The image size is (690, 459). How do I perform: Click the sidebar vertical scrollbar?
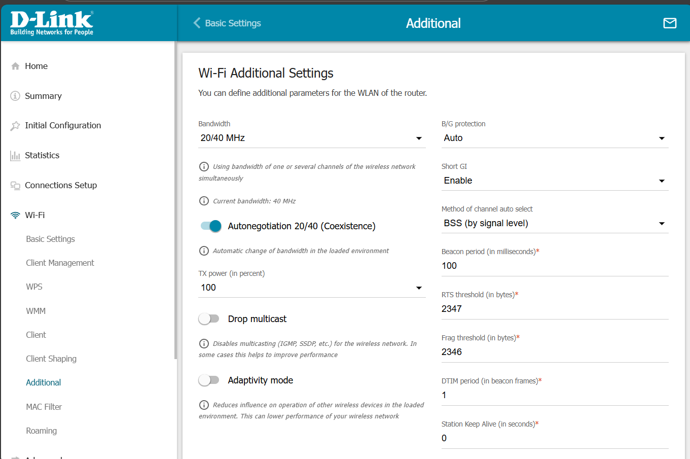(175, 203)
